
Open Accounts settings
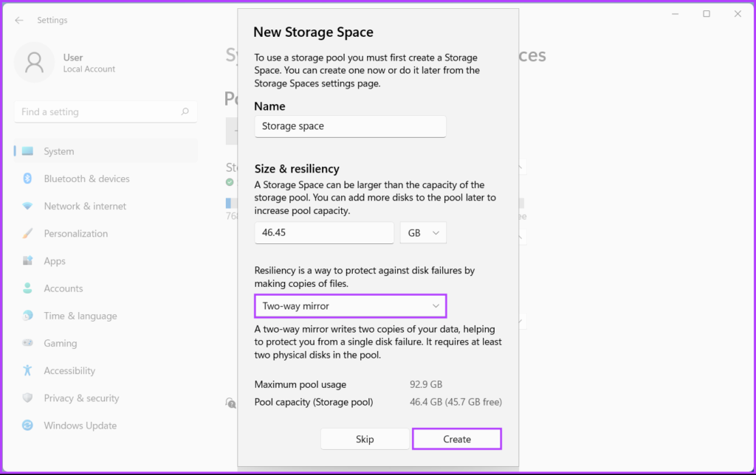63,288
